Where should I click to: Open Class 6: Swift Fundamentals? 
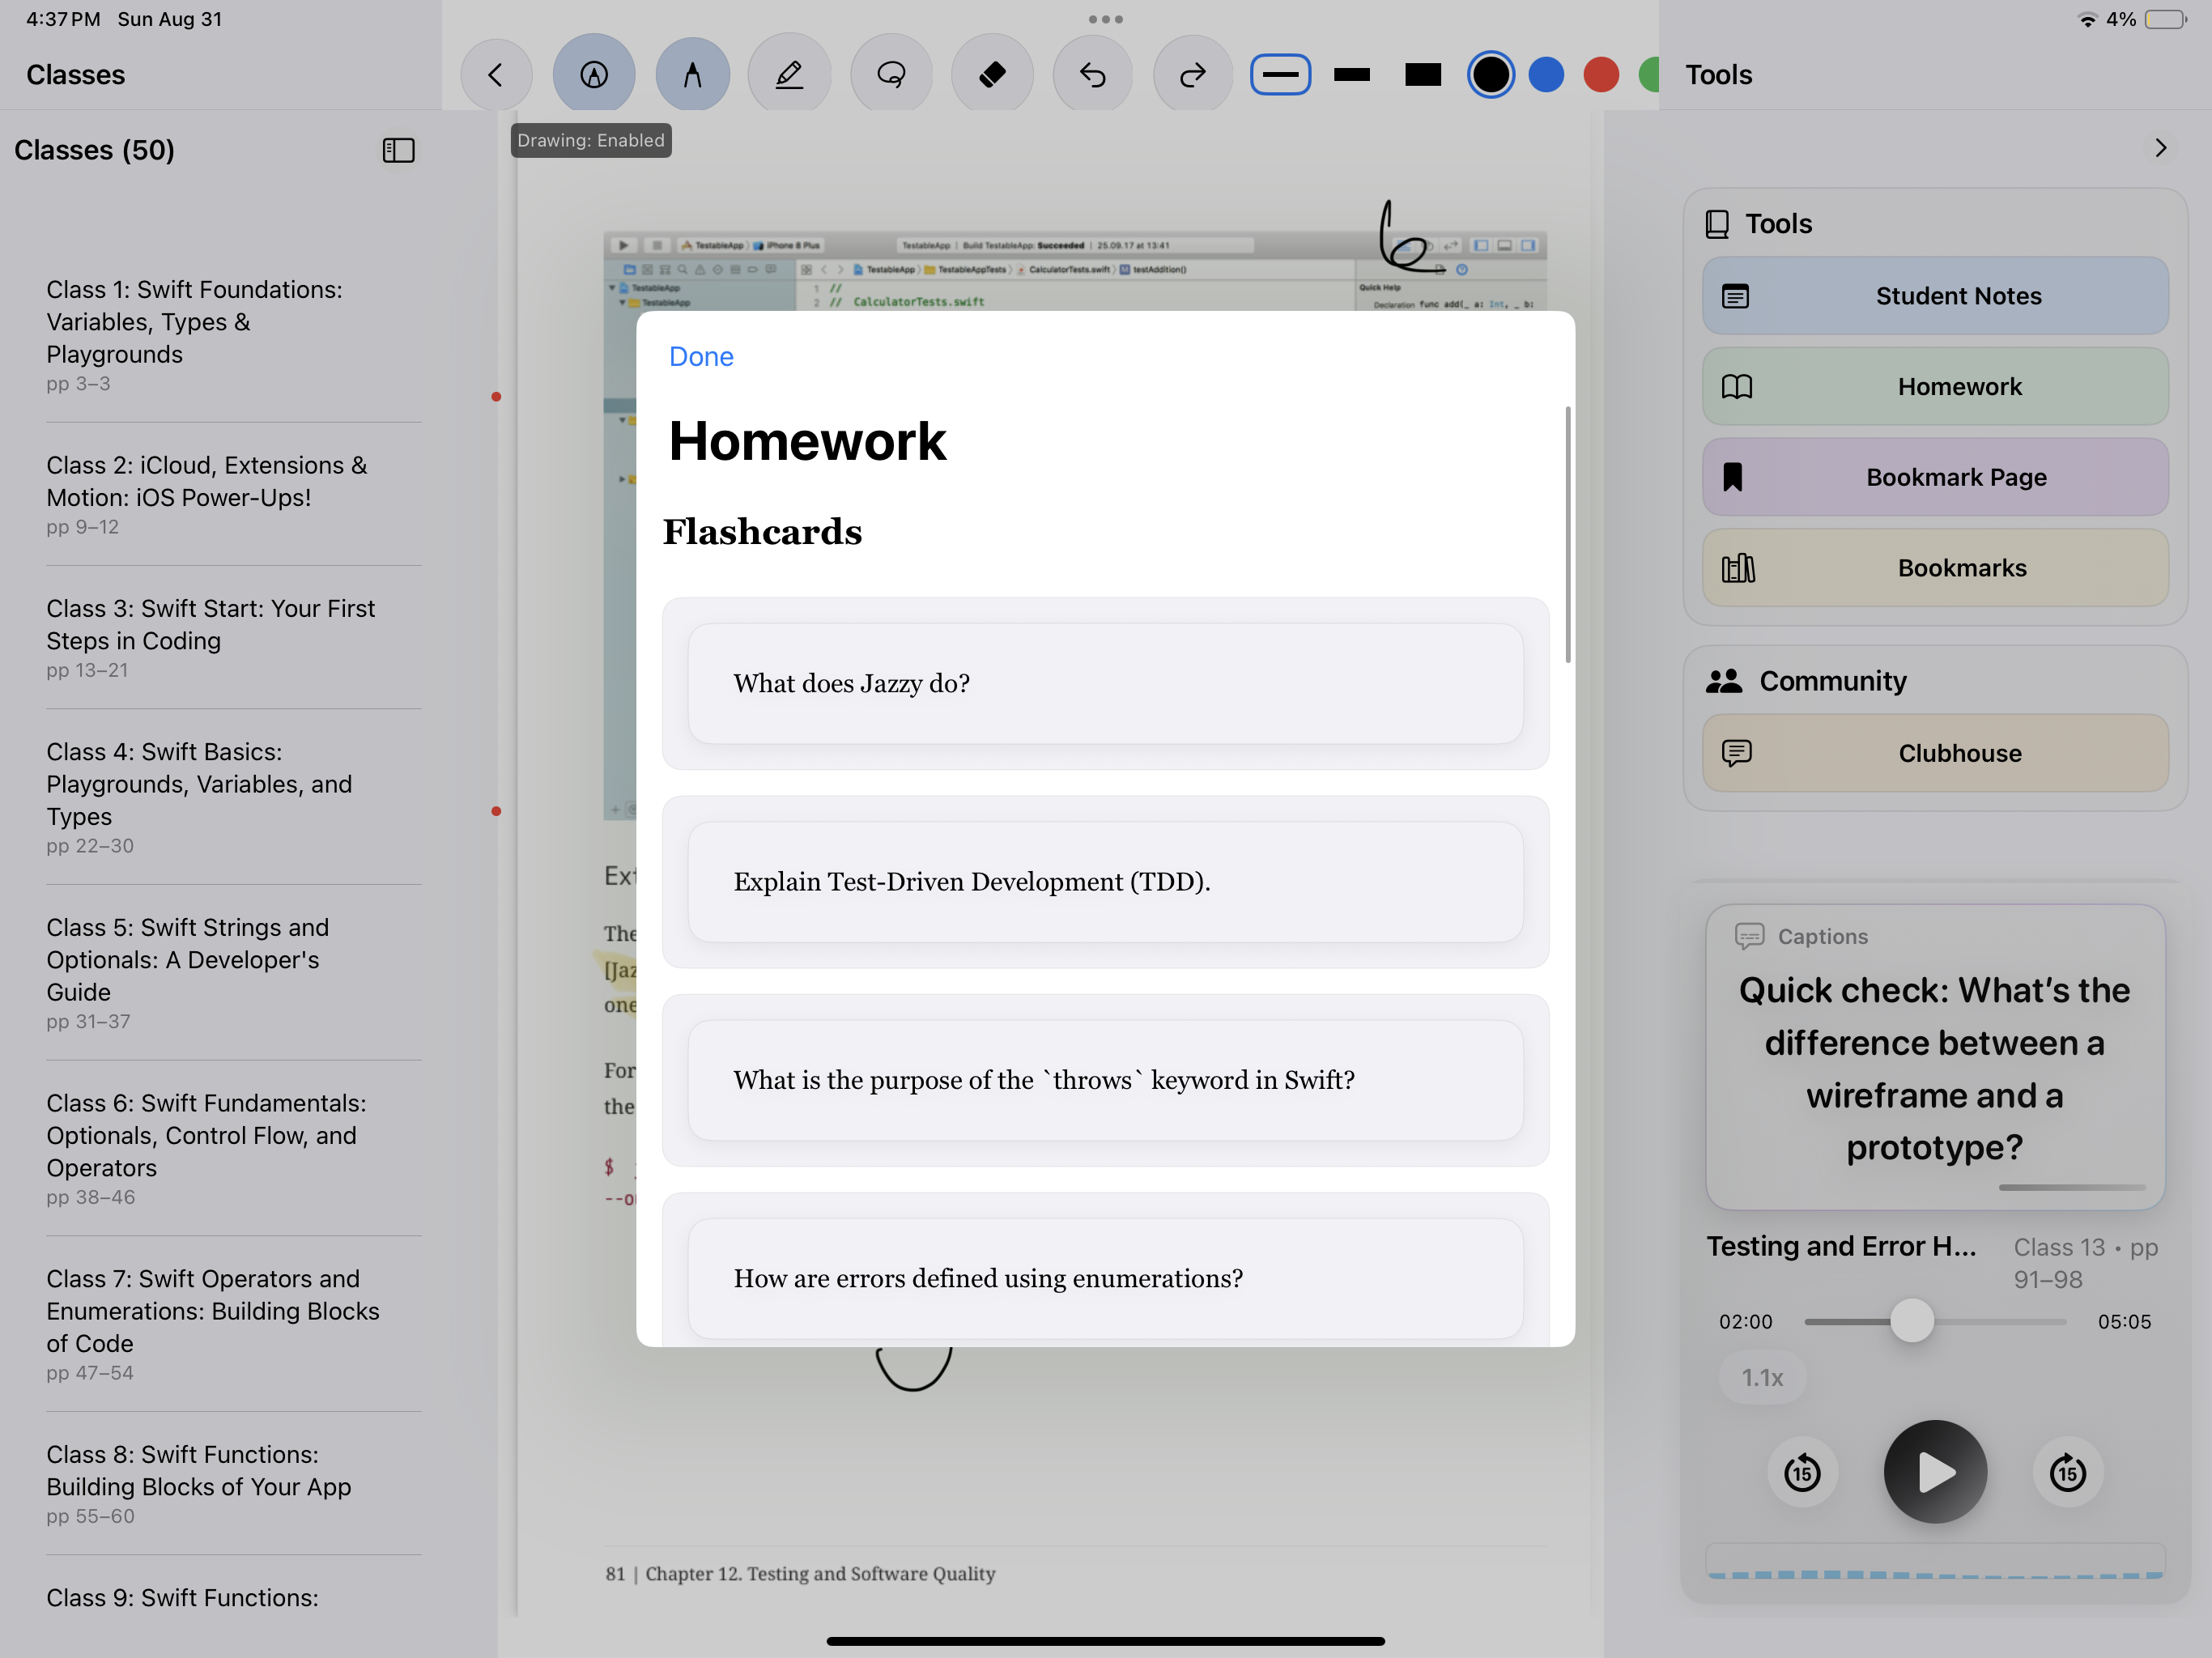pos(206,1135)
